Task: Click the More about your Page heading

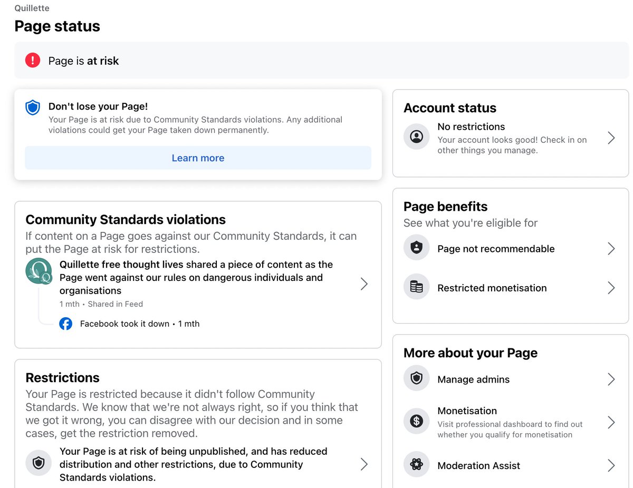Action: coord(471,353)
